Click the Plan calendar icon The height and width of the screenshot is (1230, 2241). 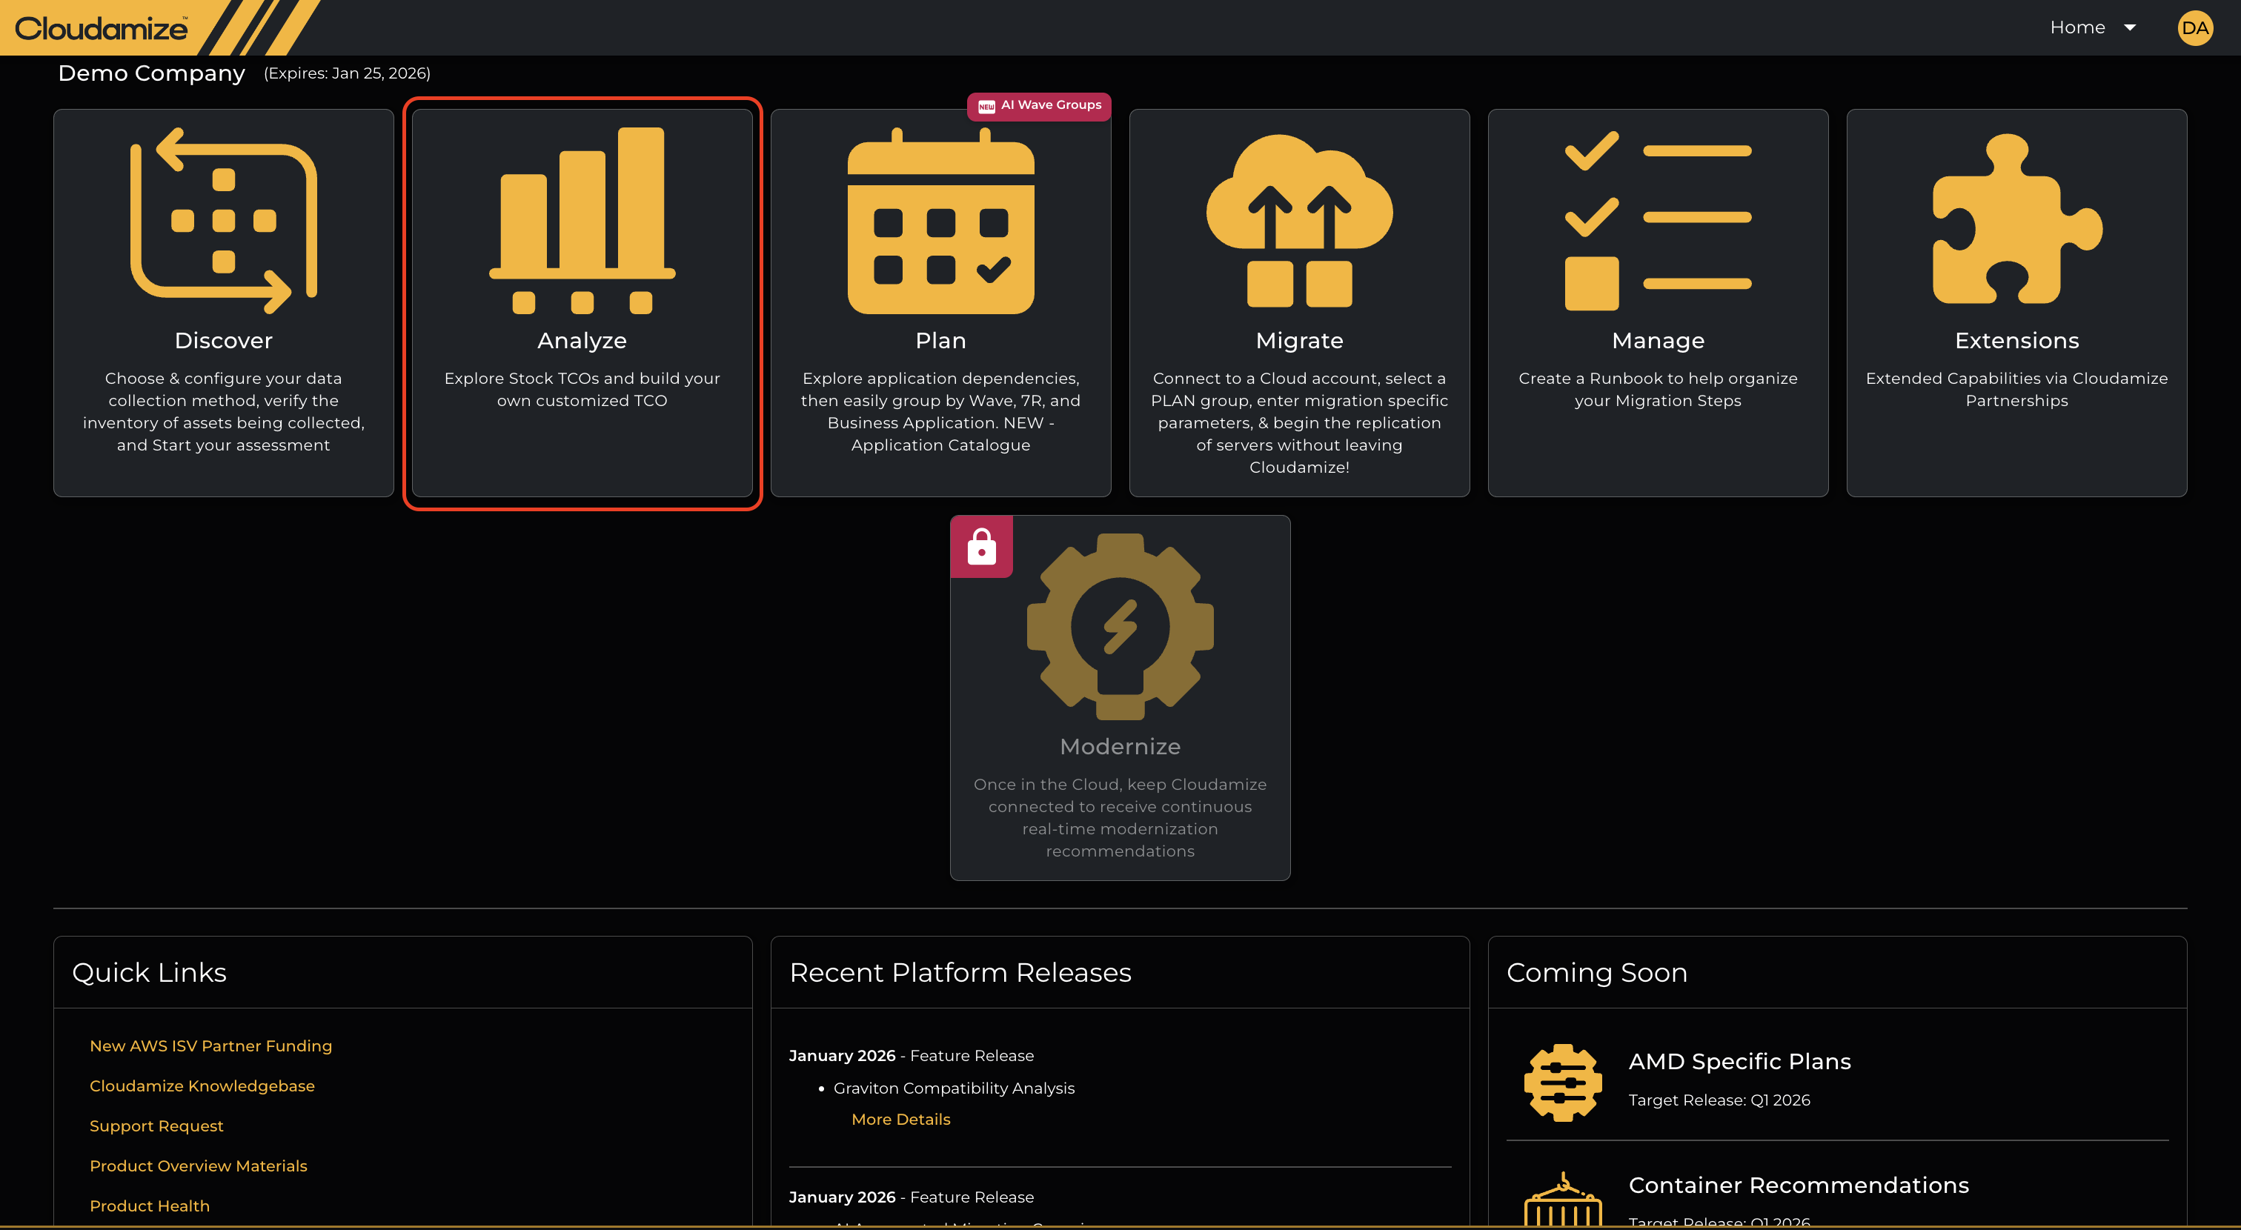(940, 221)
